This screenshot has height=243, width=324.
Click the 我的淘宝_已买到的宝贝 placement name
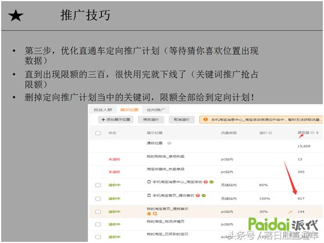point(167,234)
